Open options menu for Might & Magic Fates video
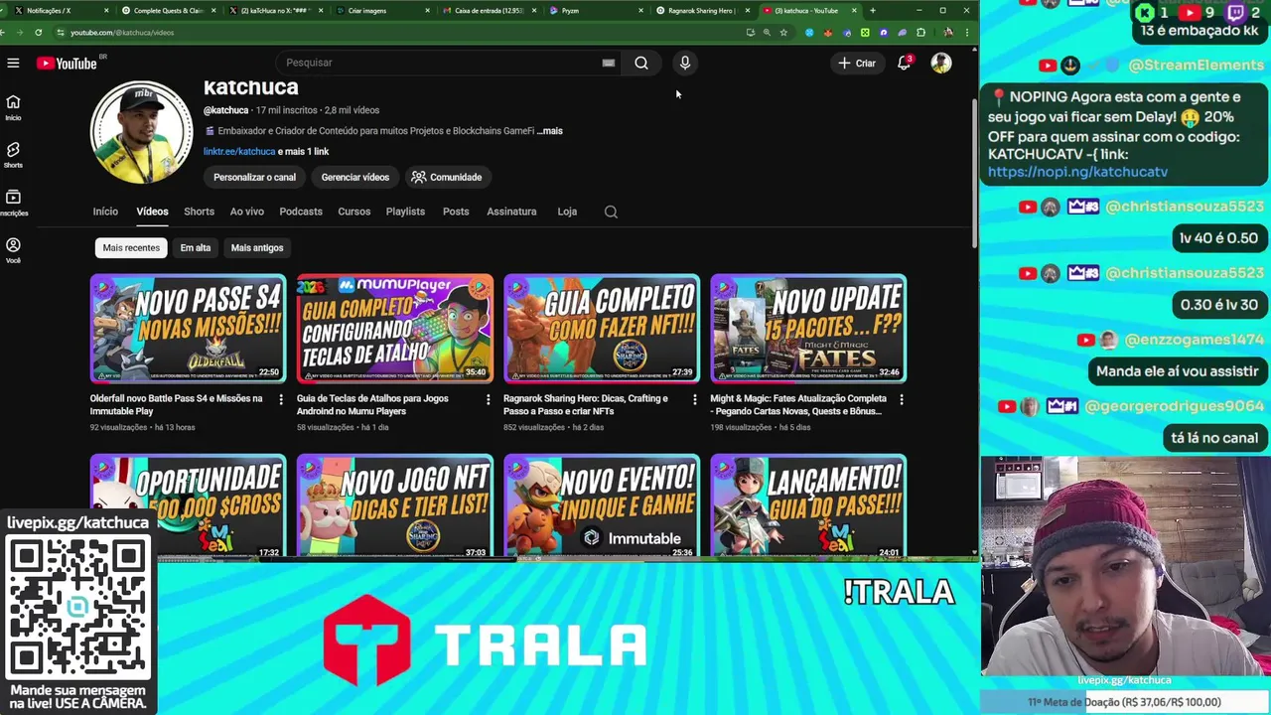The image size is (1271, 715). [901, 399]
